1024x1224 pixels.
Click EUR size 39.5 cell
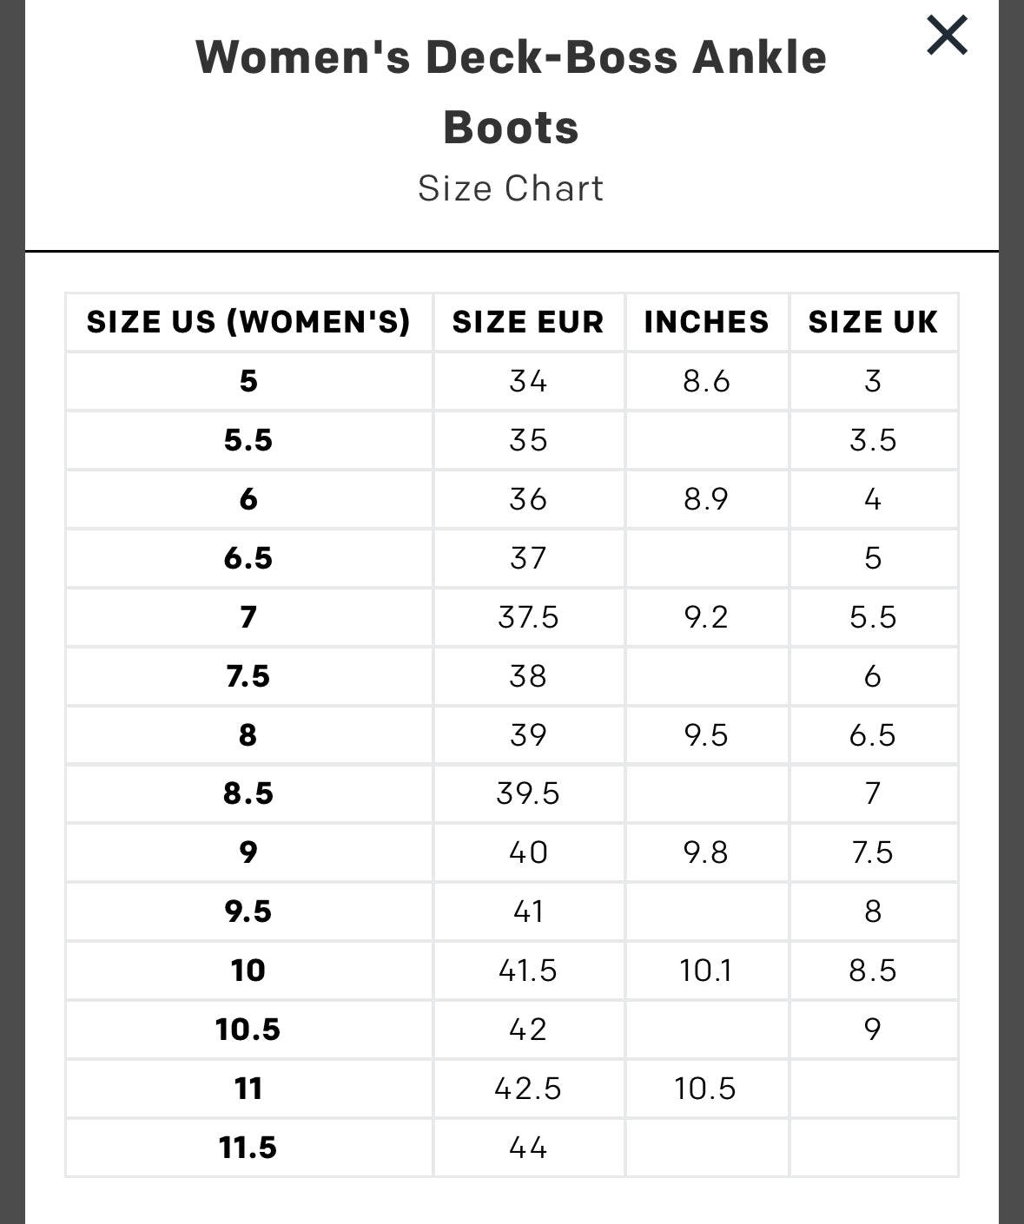coord(528,793)
